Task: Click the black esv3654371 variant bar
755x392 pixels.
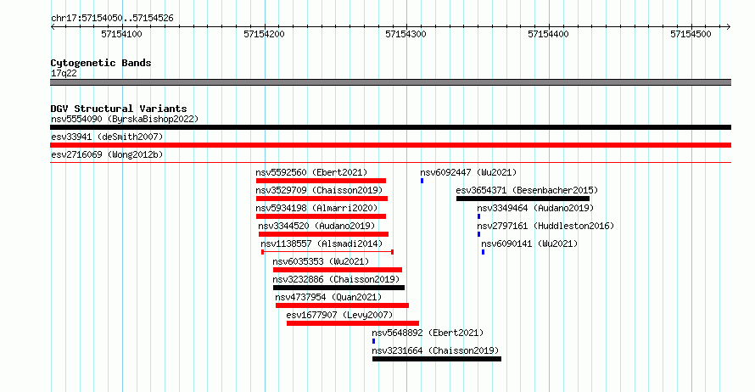Action: (523, 199)
